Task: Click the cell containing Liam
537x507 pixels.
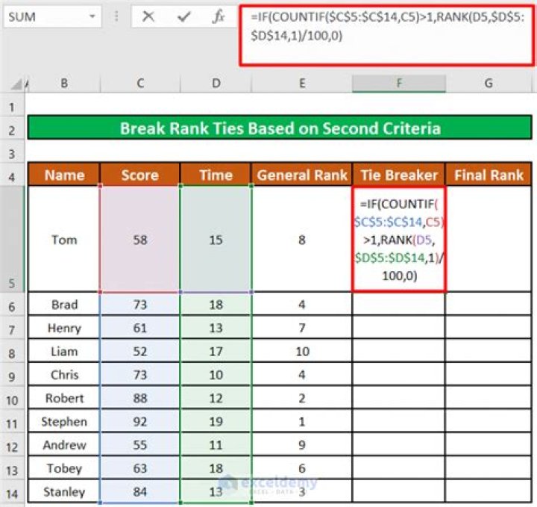Action: click(x=64, y=351)
